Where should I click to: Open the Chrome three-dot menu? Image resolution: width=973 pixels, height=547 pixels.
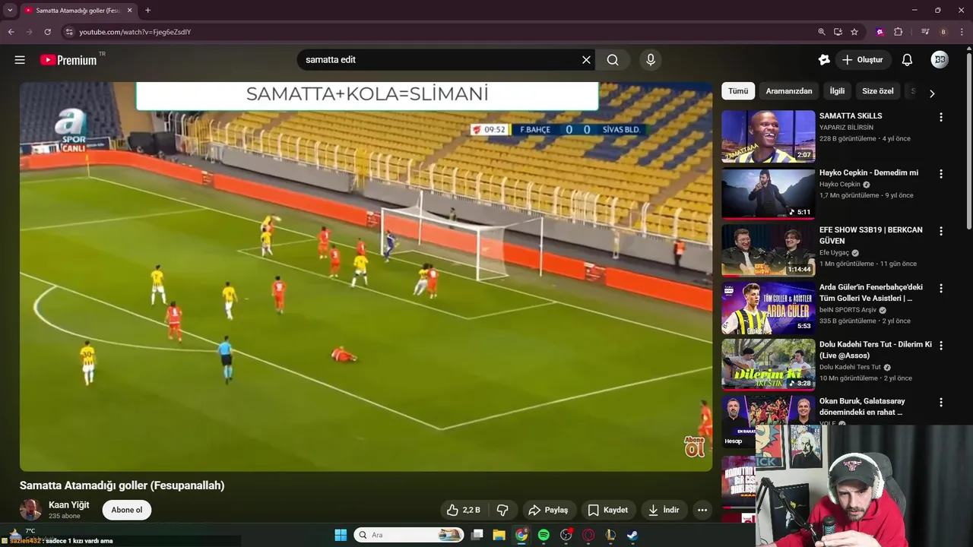point(962,32)
